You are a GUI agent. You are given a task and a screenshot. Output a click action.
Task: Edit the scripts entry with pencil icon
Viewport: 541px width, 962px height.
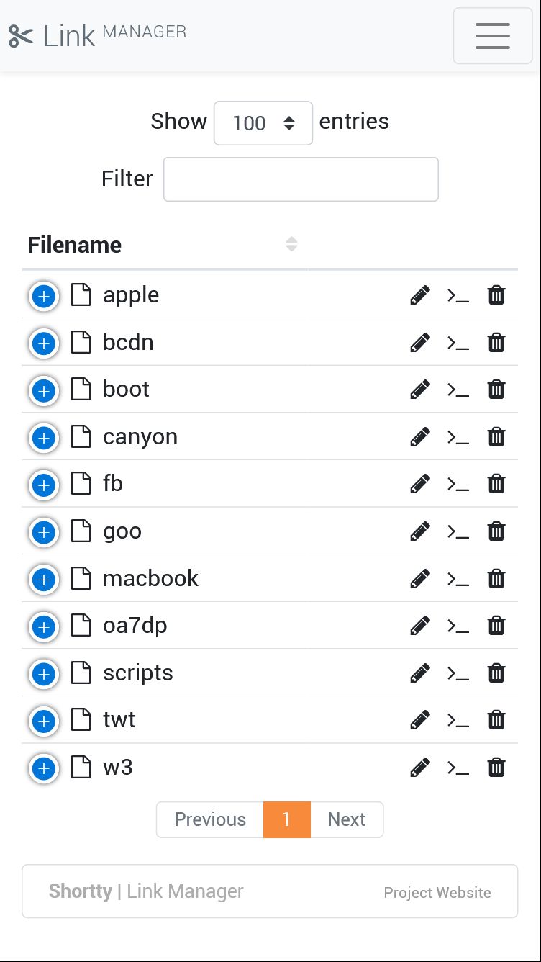pos(420,673)
